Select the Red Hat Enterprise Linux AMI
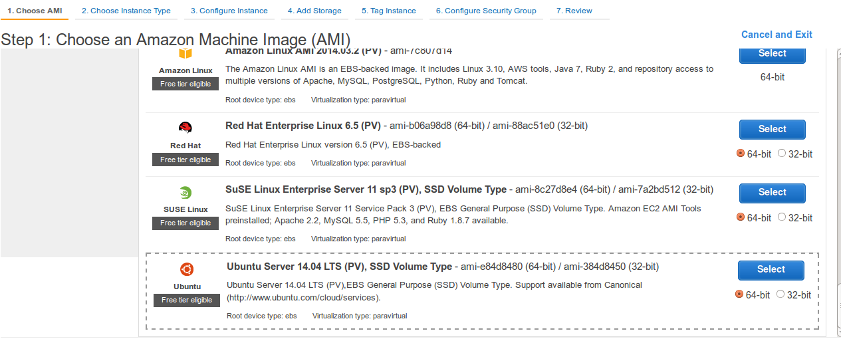The image size is (841, 341). [x=773, y=130]
